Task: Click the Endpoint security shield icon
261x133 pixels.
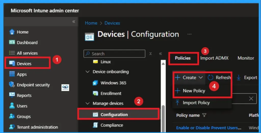Action: tap(12, 85)
